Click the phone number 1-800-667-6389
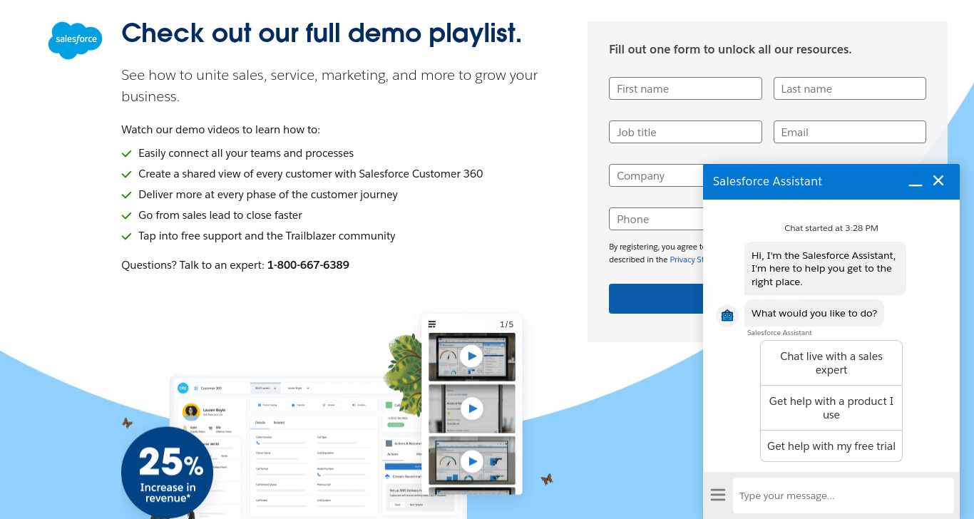 point(308,265)
